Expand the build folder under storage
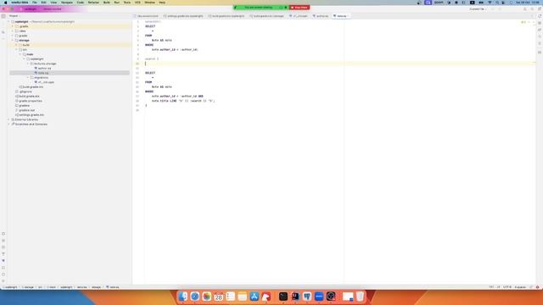The width and height of the screenshot is (543, 305). coord(16,45)
